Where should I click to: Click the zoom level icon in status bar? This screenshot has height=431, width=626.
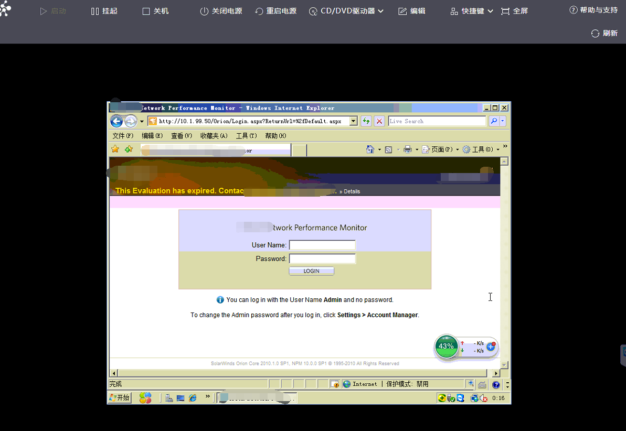point(471,384)
